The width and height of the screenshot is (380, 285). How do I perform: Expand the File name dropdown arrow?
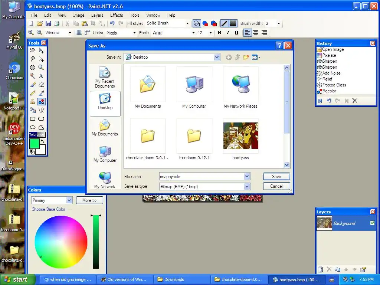[247, 176]
